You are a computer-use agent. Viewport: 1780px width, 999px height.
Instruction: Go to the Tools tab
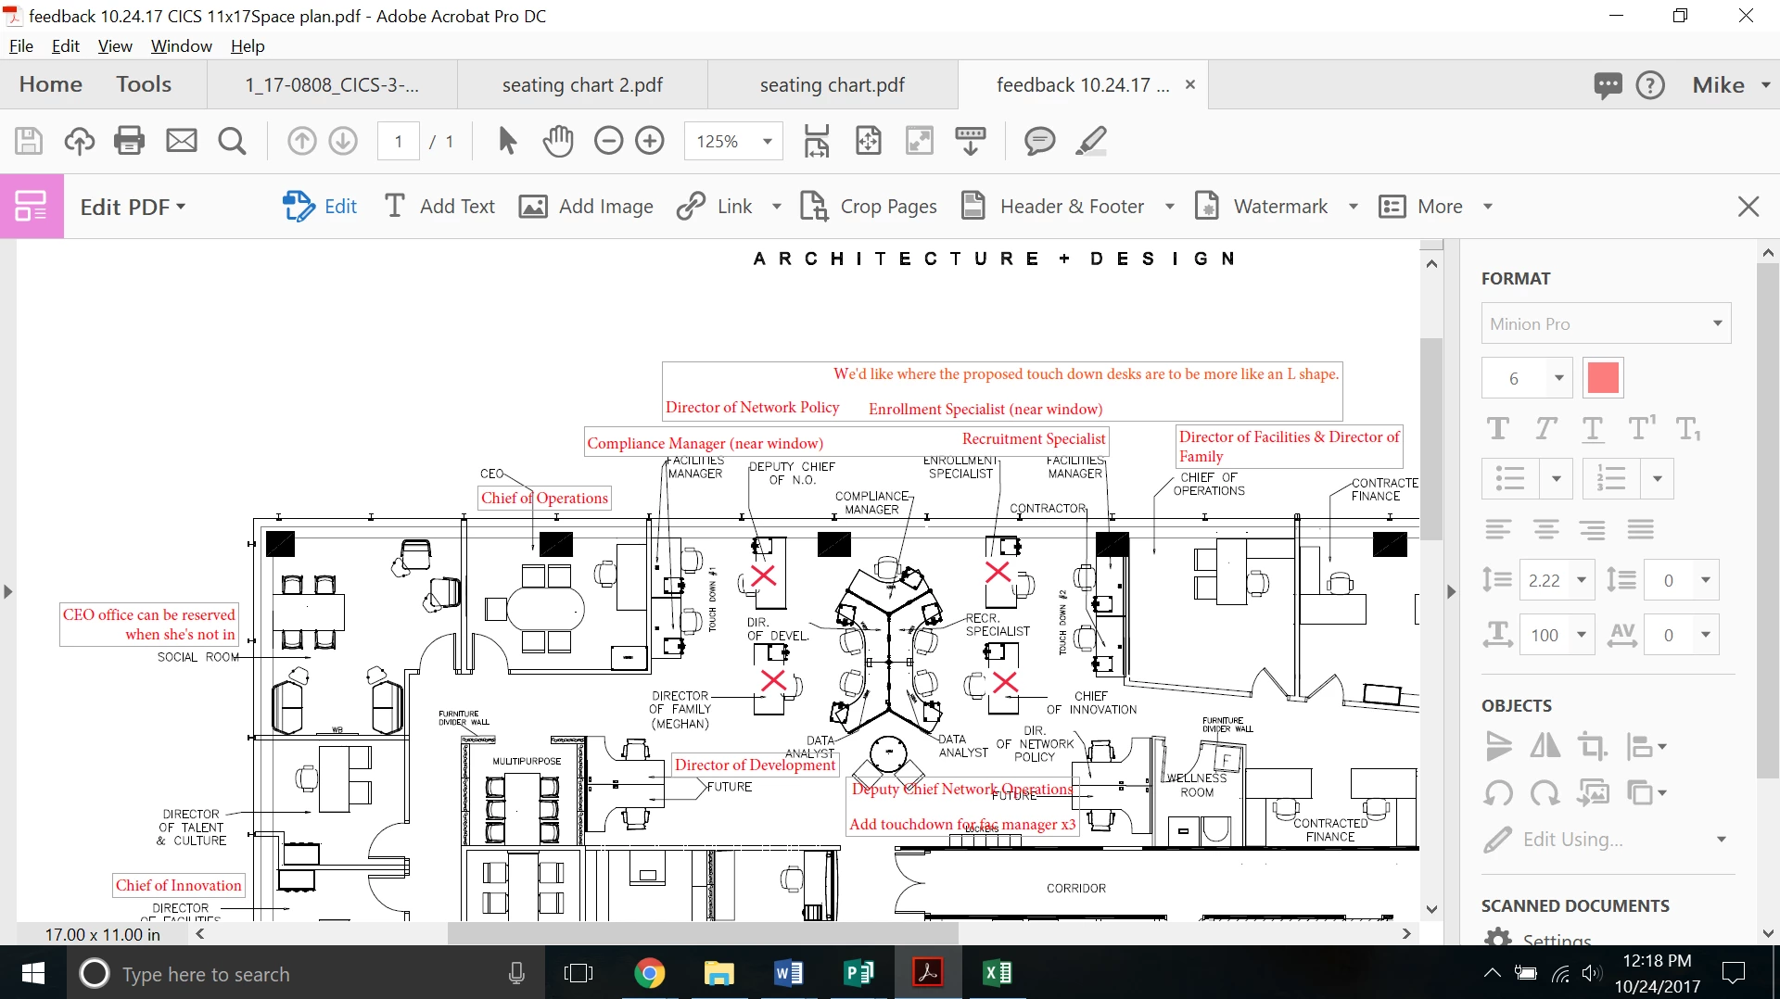(x=144, y=84)
